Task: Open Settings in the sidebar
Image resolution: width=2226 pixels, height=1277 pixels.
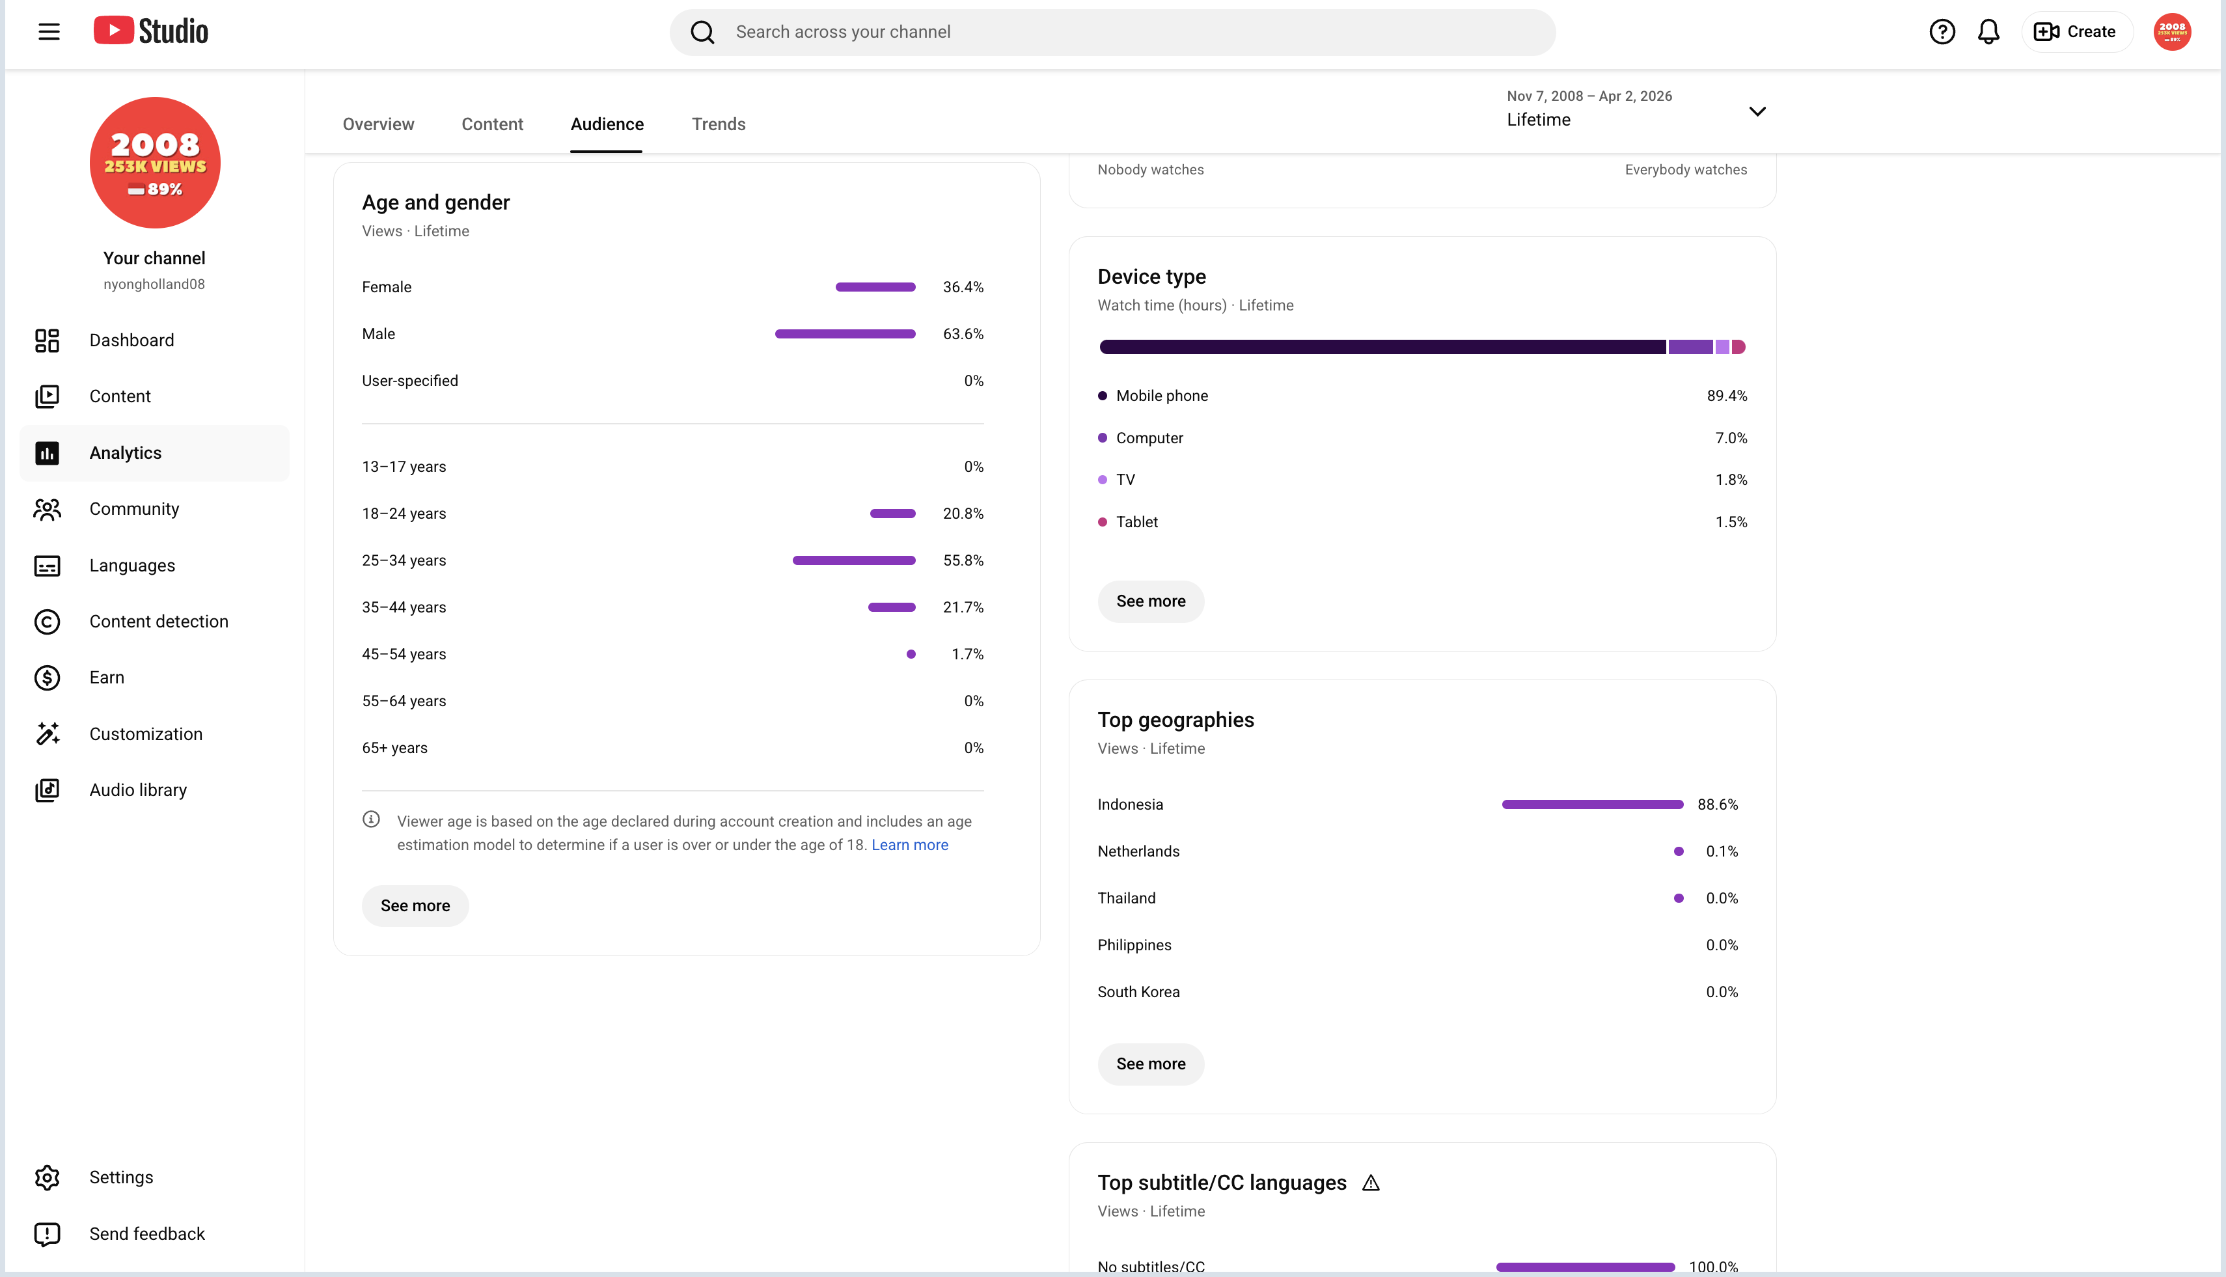Action: 154,1177
